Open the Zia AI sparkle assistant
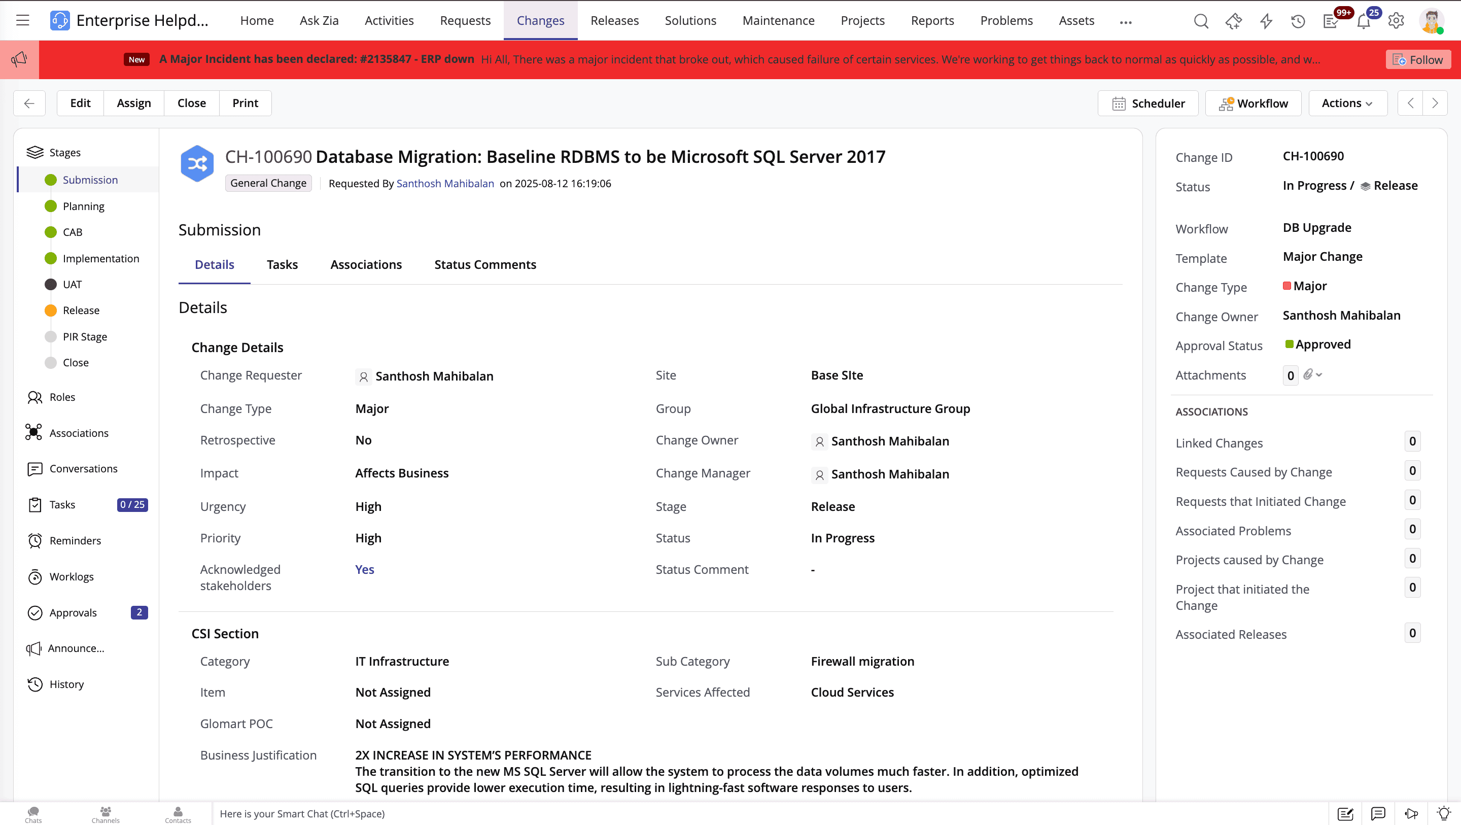Screen dimensions: 1461x825 pos(1233,21)
